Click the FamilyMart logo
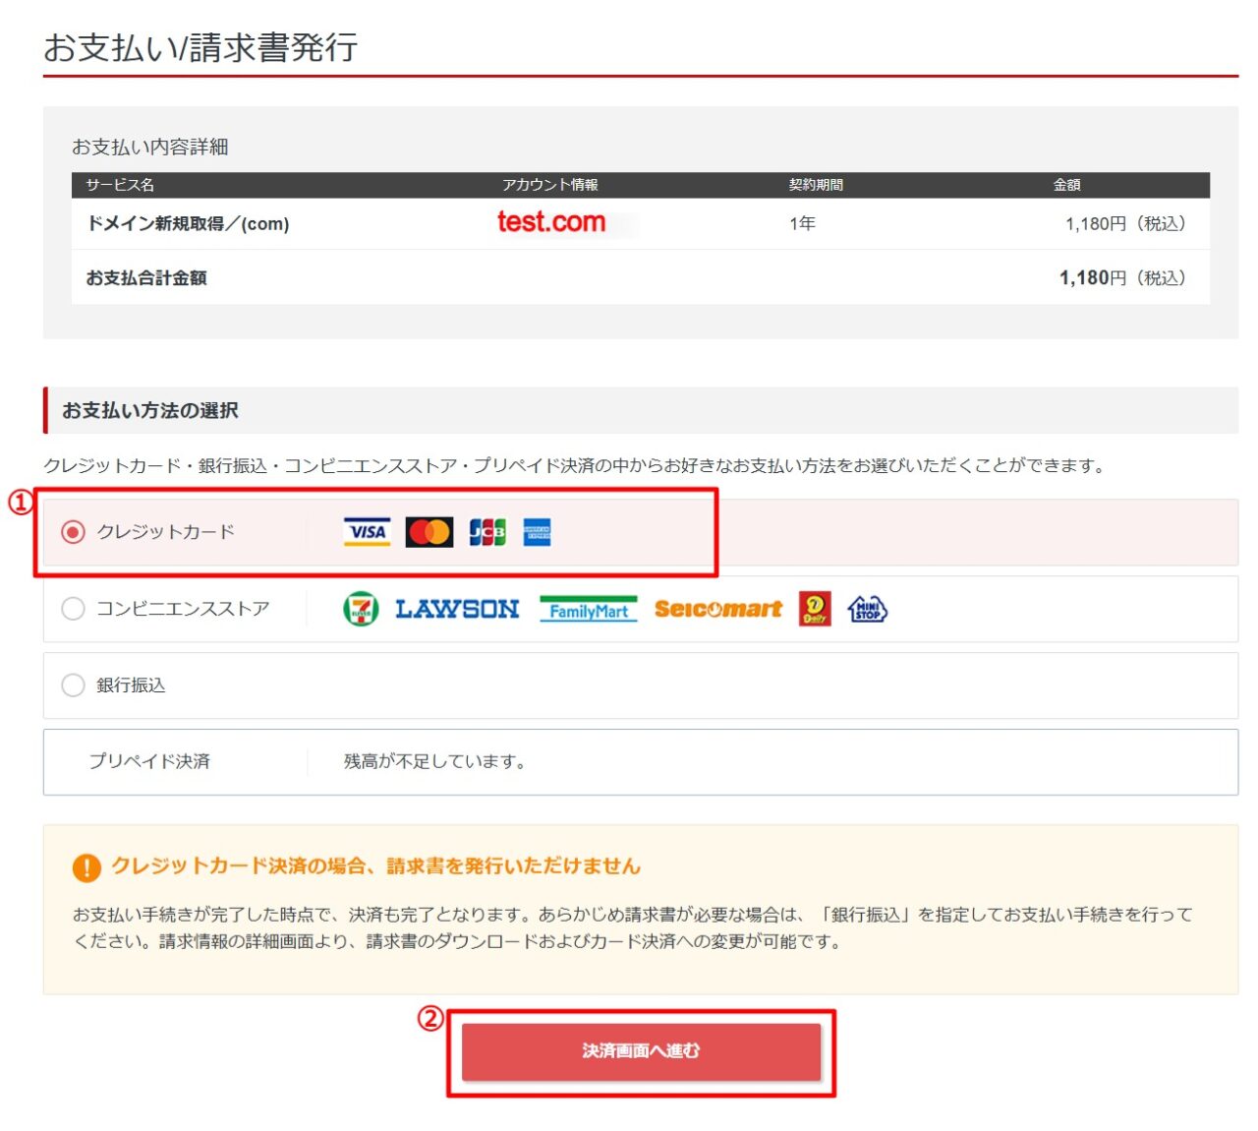This screenshot has width=1258, height=1131. [589, 610]
